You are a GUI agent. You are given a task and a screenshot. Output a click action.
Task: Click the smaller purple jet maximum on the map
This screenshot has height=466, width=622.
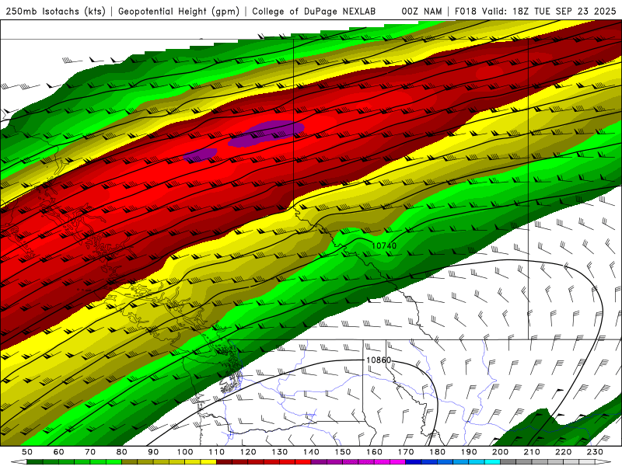(x=201, y=154)
